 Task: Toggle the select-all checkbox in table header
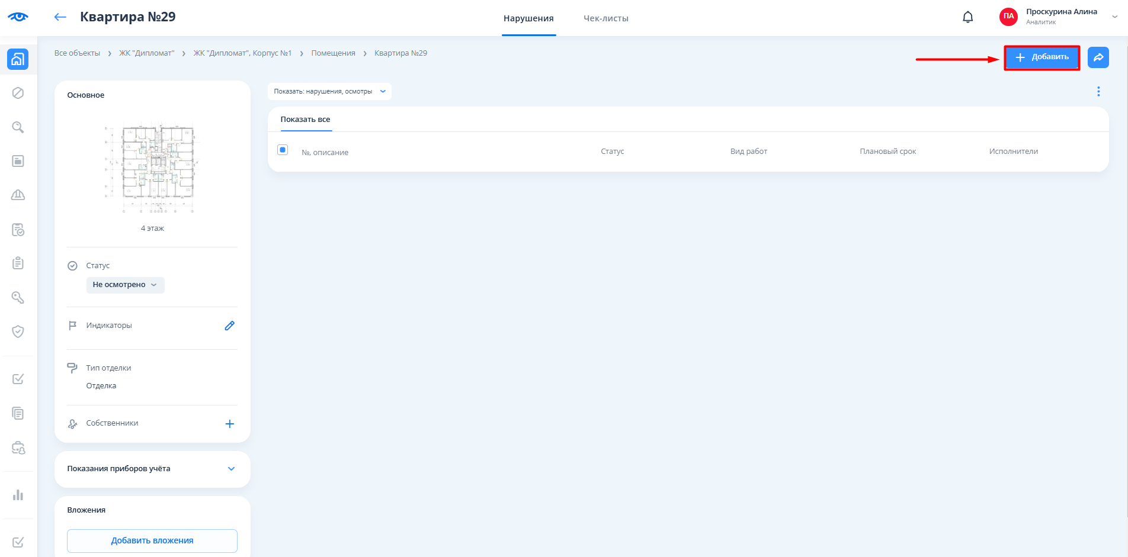(283, 150)
